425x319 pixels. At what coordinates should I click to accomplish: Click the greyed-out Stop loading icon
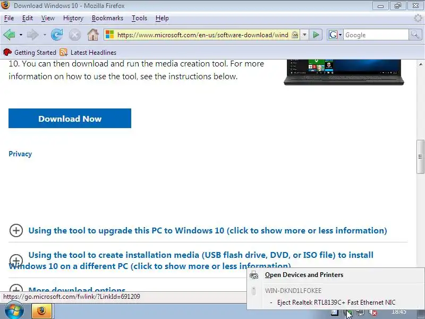75,35
